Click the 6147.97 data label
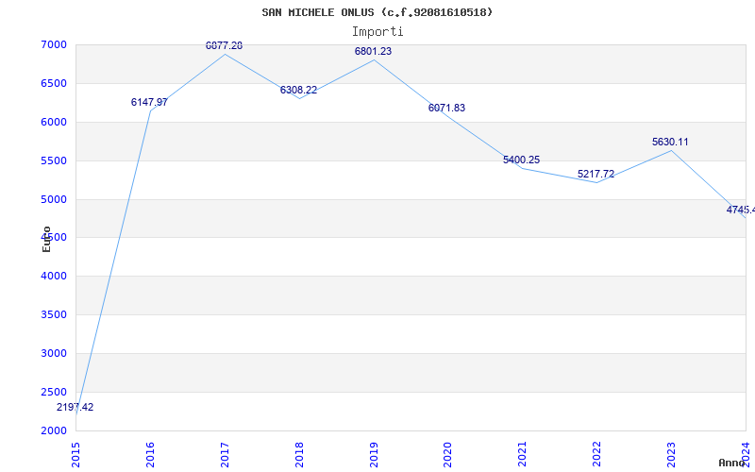Screen dimensions: 755x472 coord(149,102)
